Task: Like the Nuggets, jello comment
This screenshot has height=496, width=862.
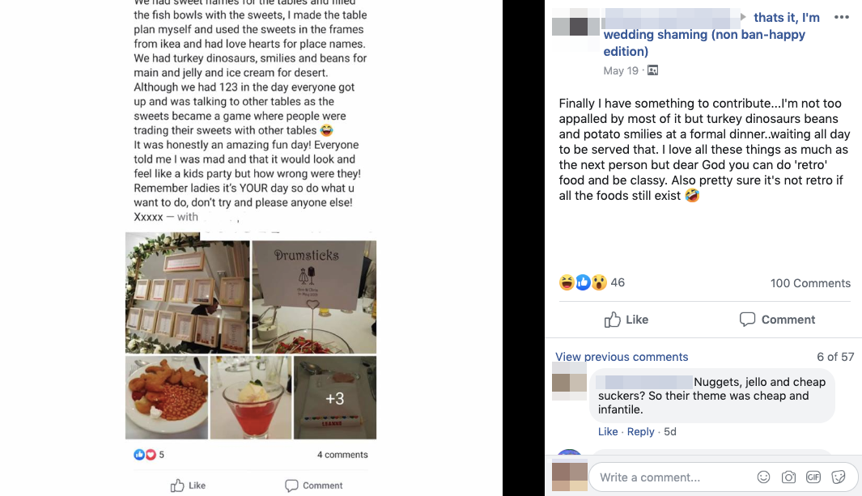Action: point(608,432)
